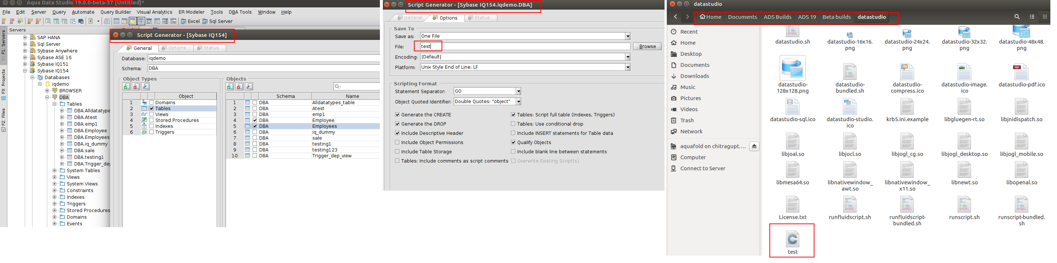This screenshot has height=263, width=1057.
Task: Open F3: Projects side panel tab
Action: click(x=3, y=84)
